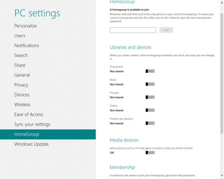The height and width of the screenshot is (179, 224).
Task: Select Sync your settings
Action: click(32, 124)
